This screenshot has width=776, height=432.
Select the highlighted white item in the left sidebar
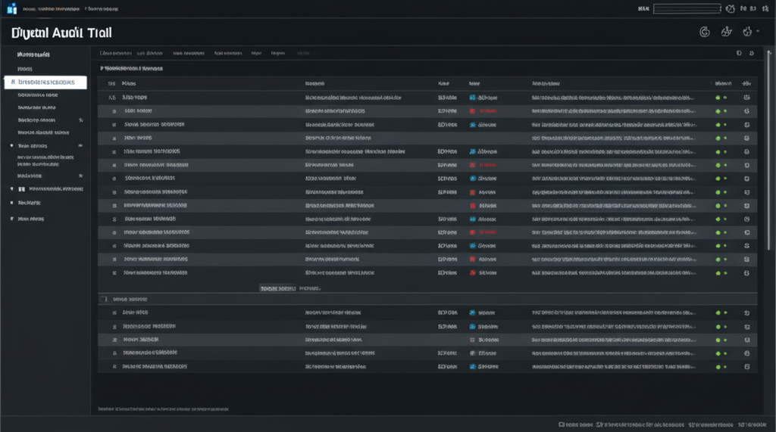click(45, 82)
